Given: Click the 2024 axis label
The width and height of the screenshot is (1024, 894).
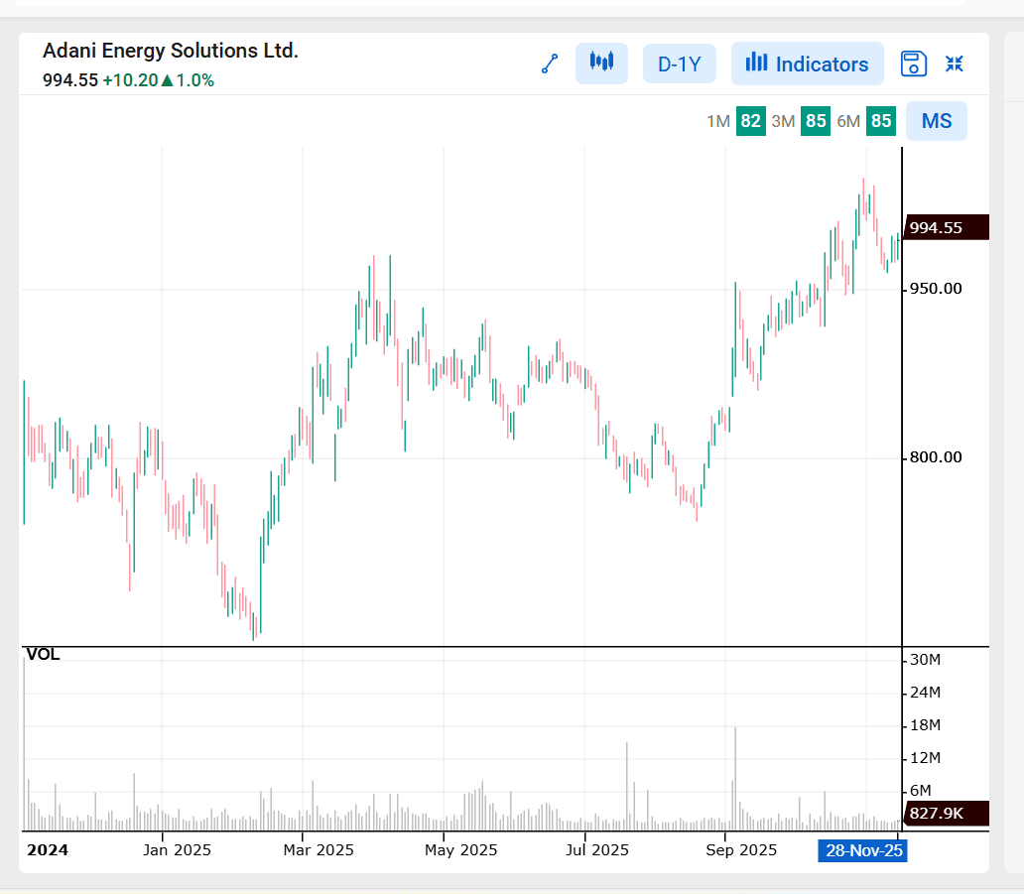Looking at the screenshot, I should pyautogui.click(x=48, y=850).
